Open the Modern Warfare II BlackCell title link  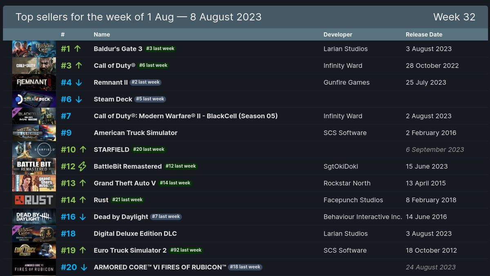click(x=186, y=116)
